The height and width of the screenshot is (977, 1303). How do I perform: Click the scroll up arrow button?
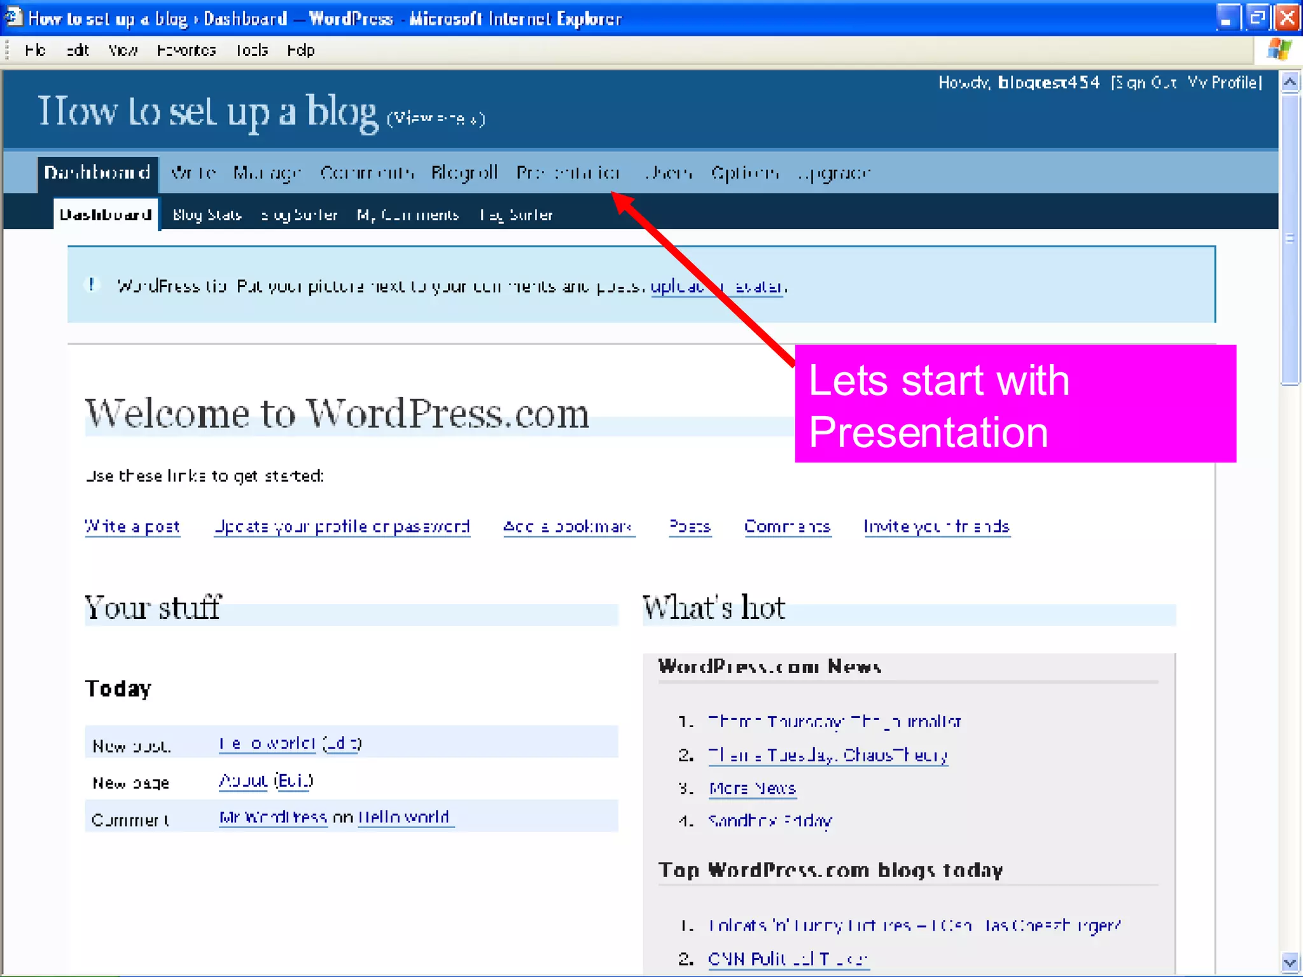(1290, 83)
